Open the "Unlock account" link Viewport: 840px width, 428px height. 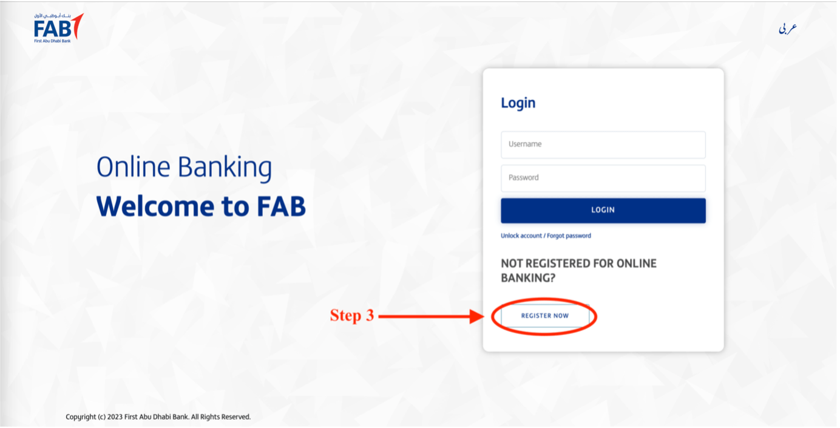(x=520, y=236)
